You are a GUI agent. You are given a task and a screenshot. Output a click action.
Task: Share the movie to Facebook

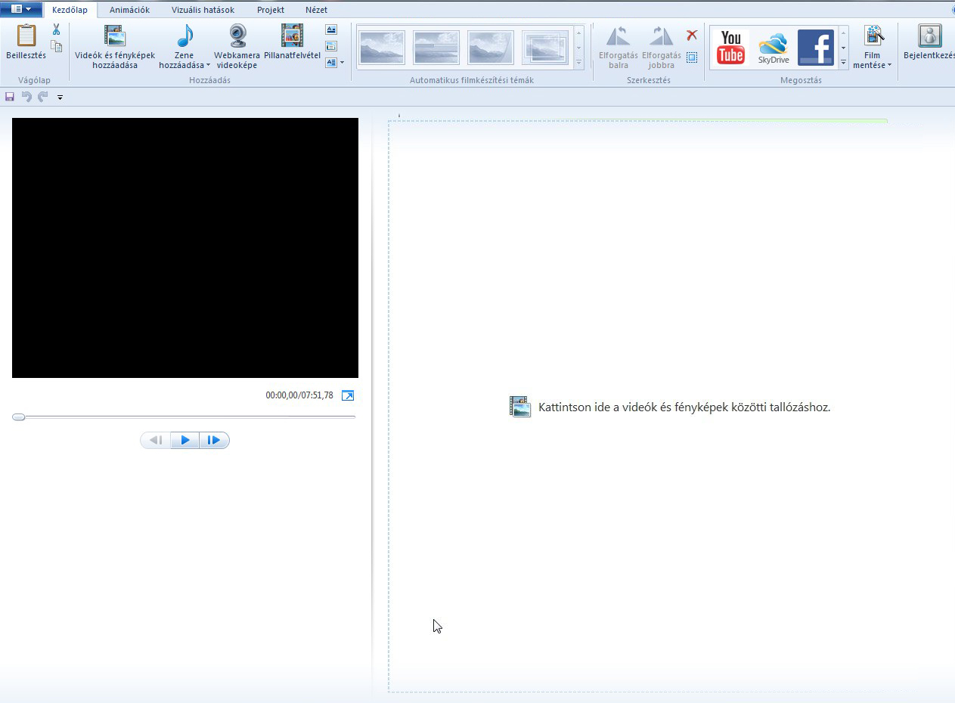click(x=815, y=48)
